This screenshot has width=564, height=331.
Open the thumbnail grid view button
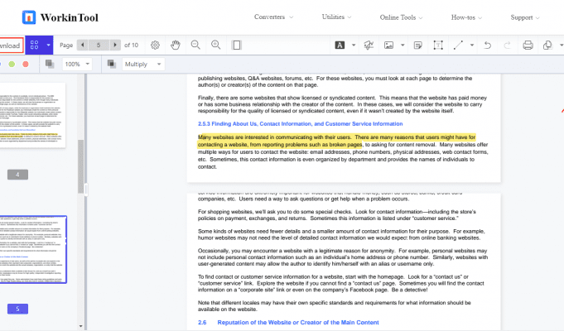pyautogui.click(x=34, y=45)
